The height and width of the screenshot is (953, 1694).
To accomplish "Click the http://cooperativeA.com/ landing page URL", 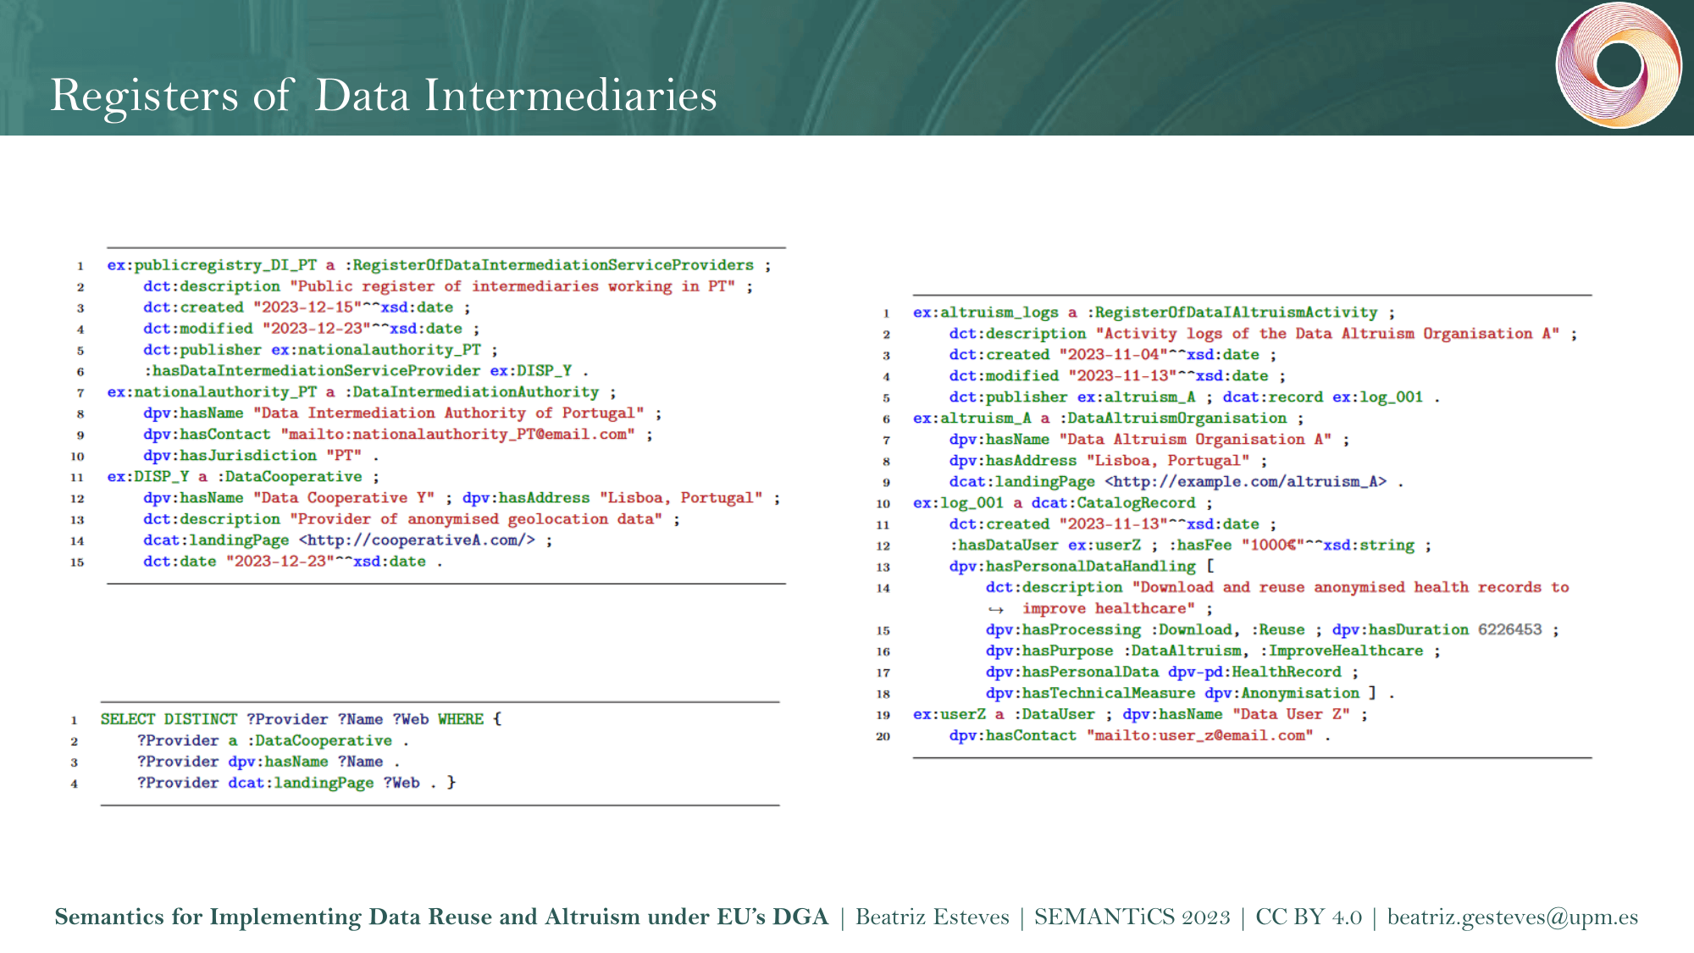I will pos(417,540).
